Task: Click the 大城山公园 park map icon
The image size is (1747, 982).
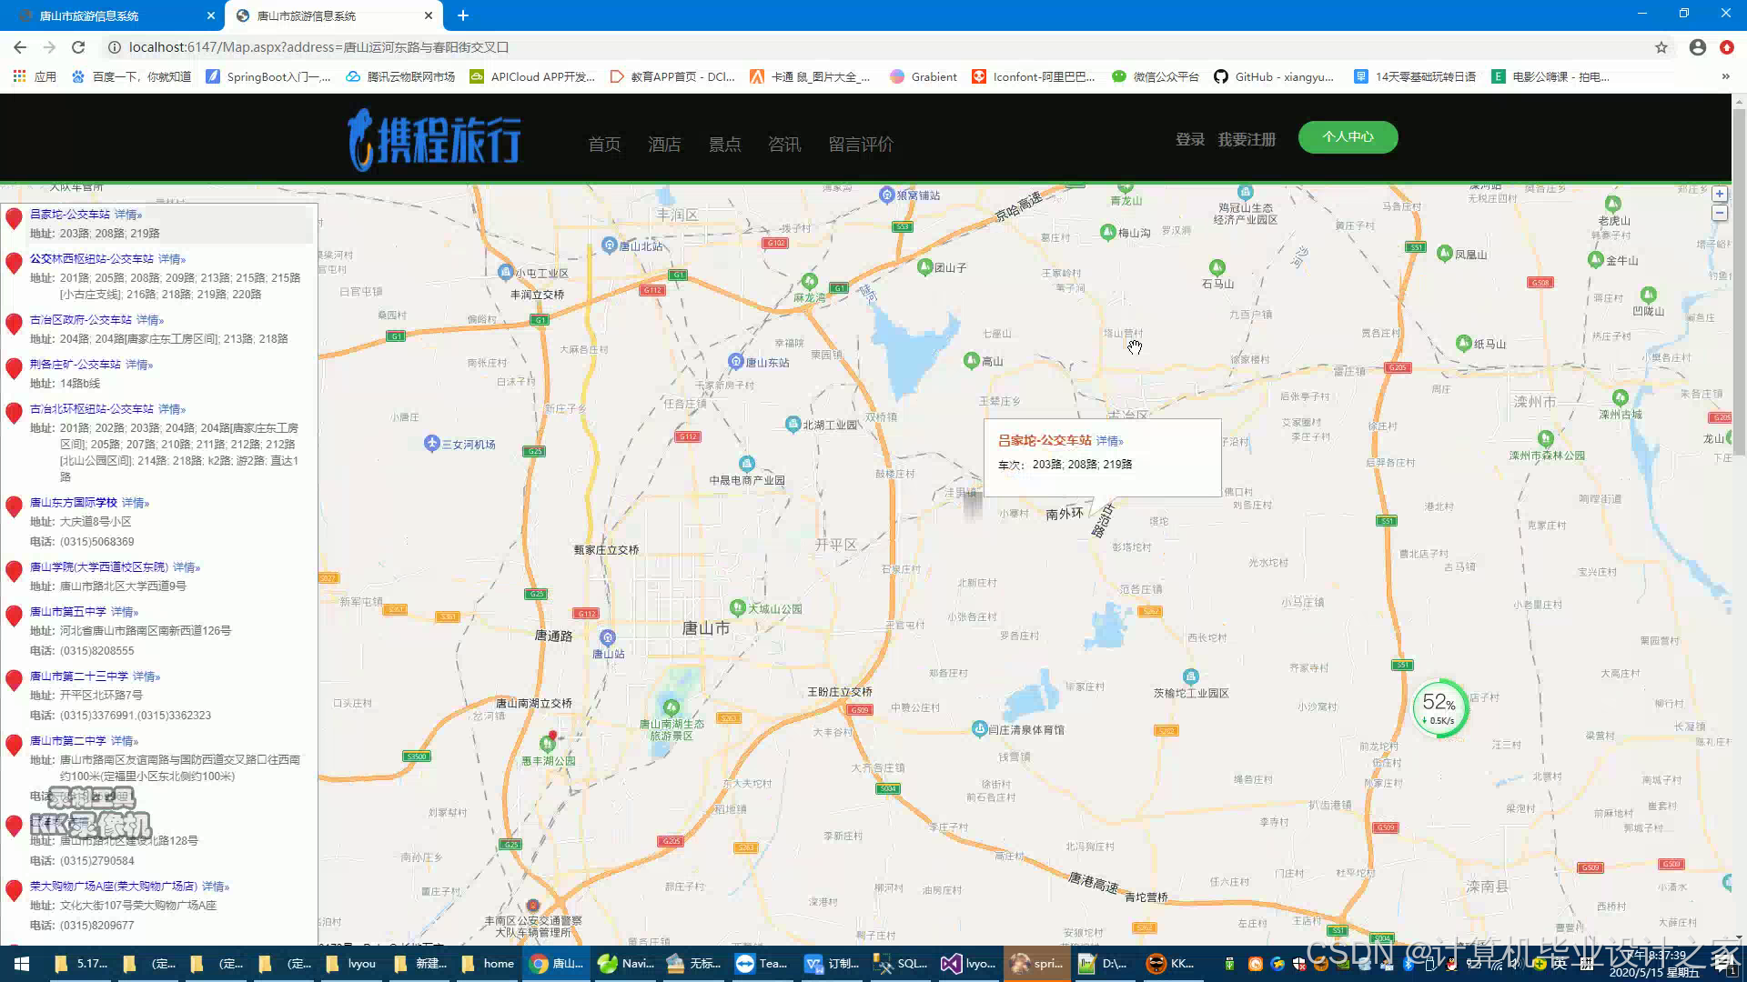Action: click(x=738, y=606)
